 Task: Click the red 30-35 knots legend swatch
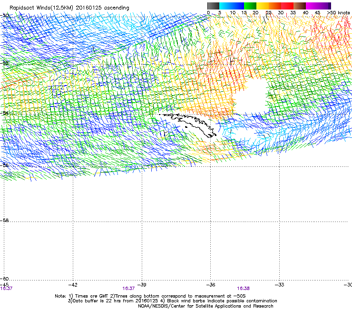(287, 6)
